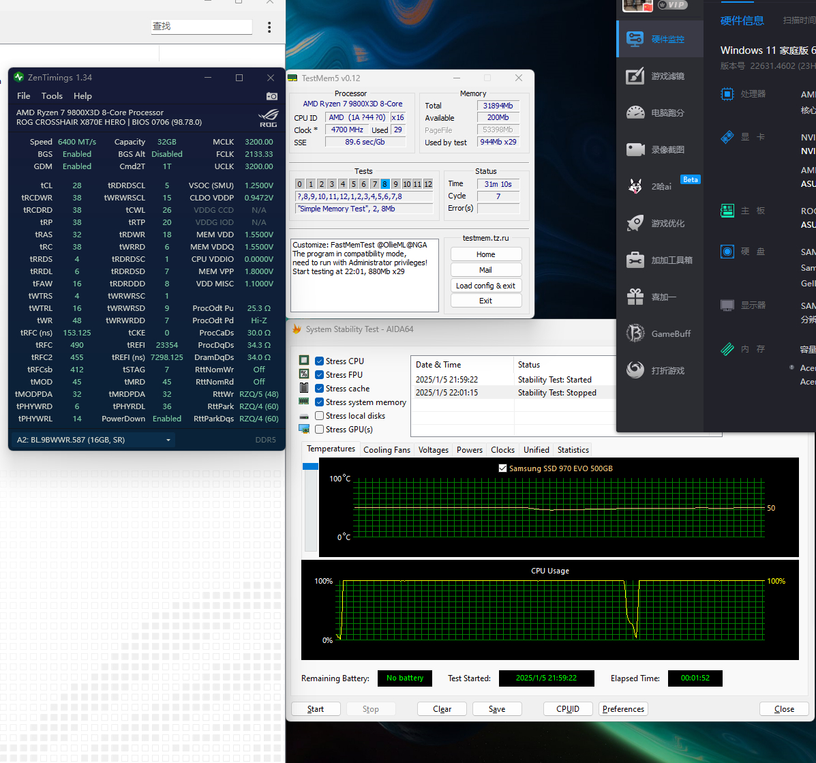Click the Mail button in TestMem5

click(x=486, y=270)
